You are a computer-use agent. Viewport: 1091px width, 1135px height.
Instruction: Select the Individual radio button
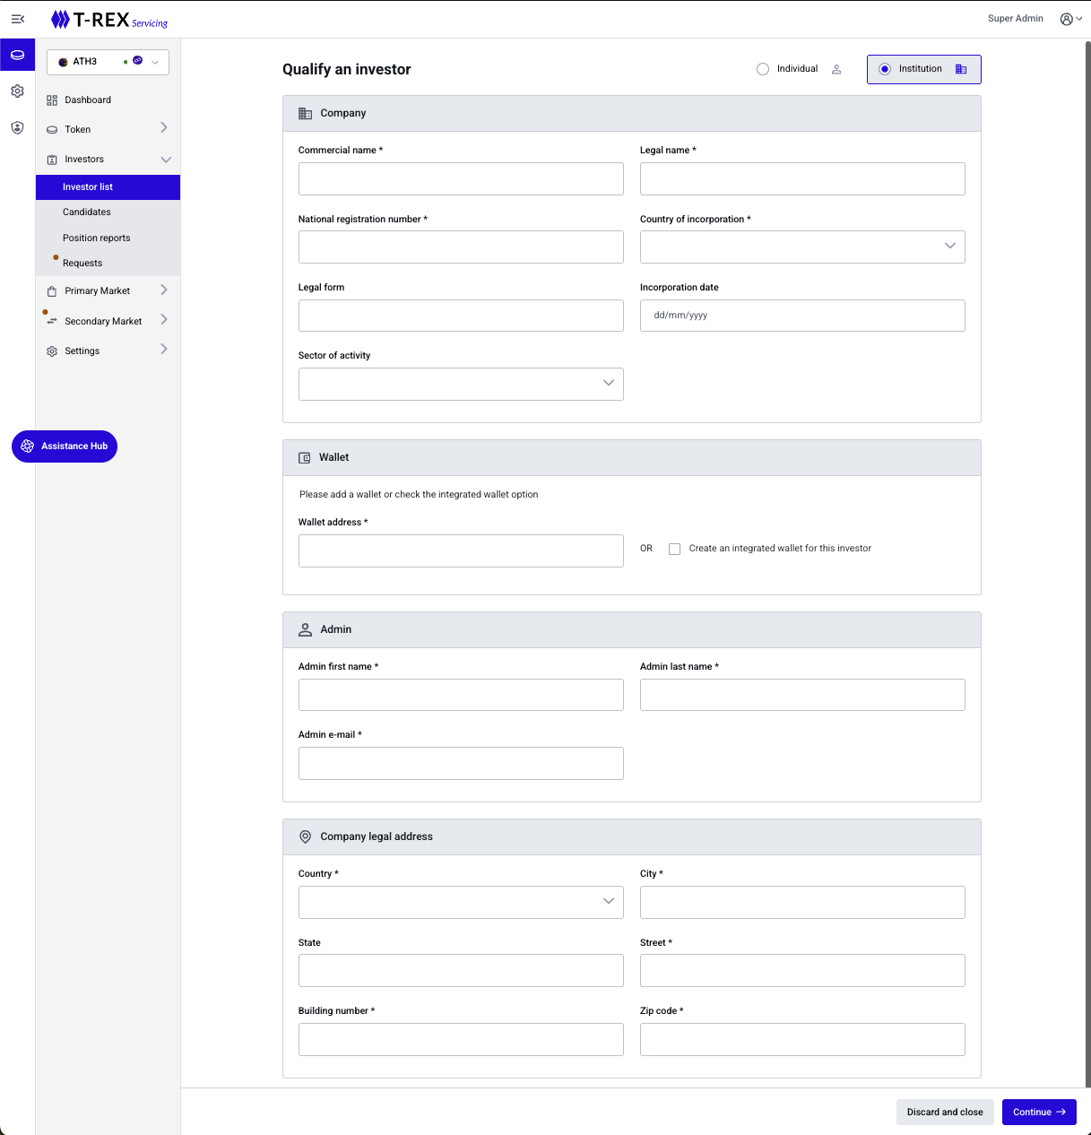coord(763,69)
